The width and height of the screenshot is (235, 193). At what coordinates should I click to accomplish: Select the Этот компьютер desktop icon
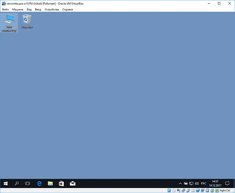pos(9,22)
